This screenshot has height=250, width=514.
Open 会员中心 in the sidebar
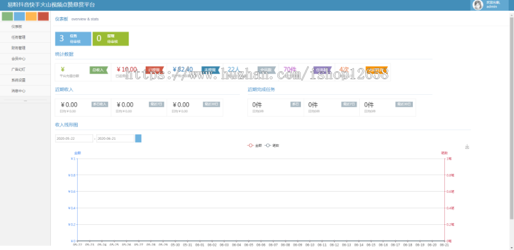coord(18,58)
